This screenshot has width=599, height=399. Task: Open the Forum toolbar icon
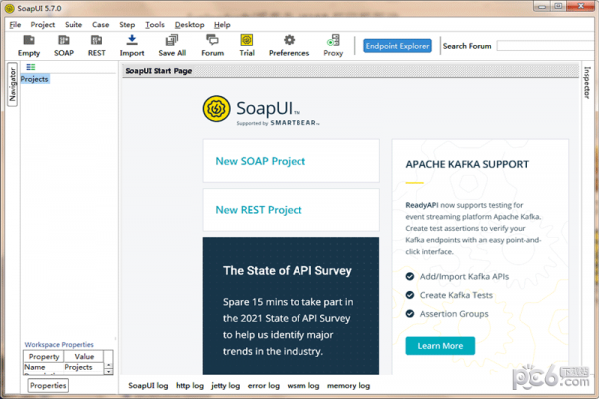coord(212,46)
